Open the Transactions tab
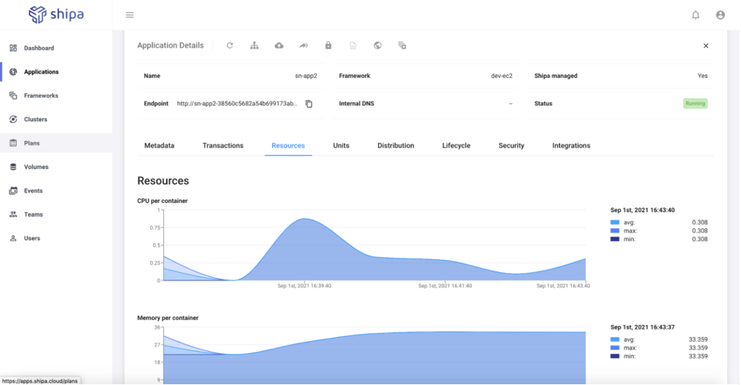This screenshot has width=741, height=385. click(x=223, y=146)
